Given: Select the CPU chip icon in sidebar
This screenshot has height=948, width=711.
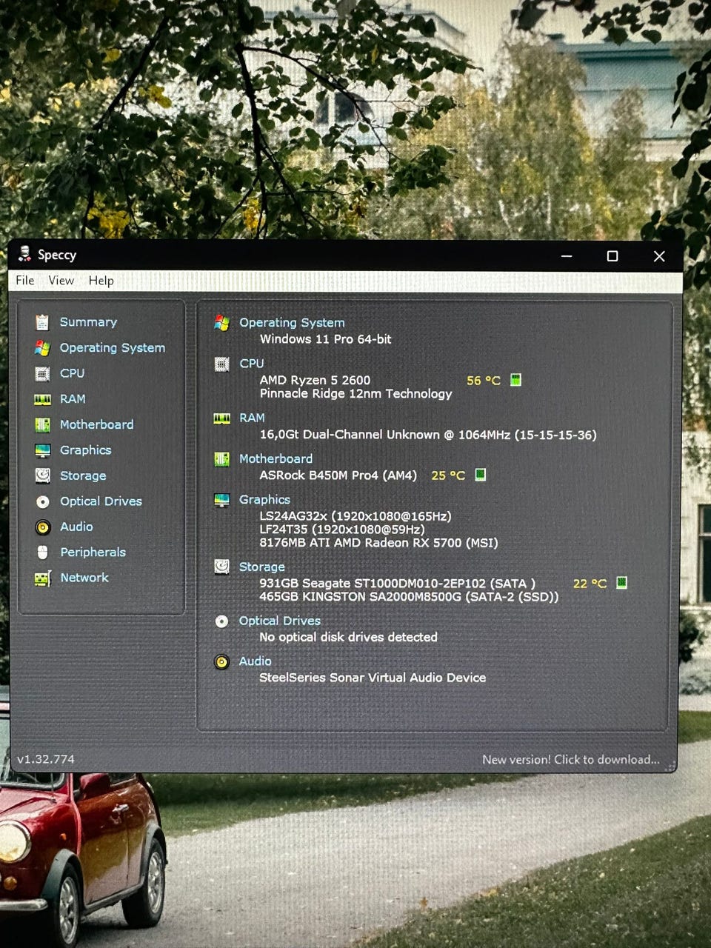Looking at the screenshot, I should (x=42, y=373).
